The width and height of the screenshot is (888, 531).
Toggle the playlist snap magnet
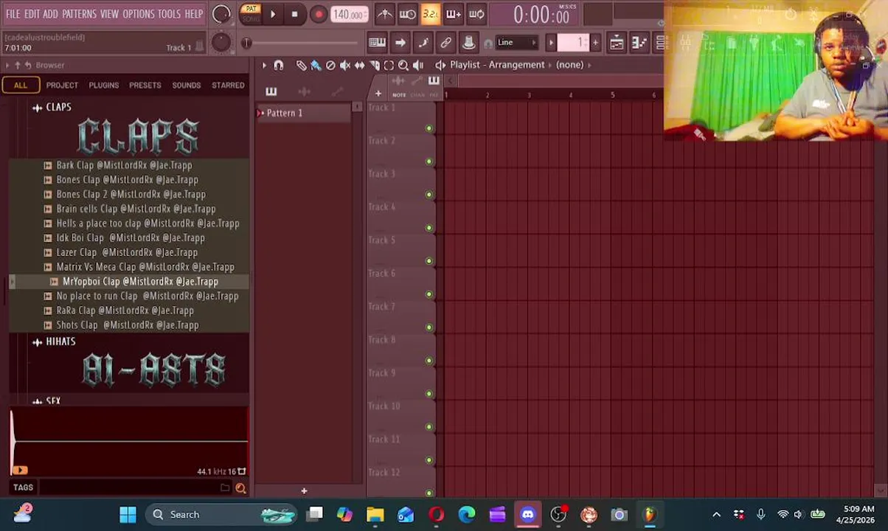point(279,66)
